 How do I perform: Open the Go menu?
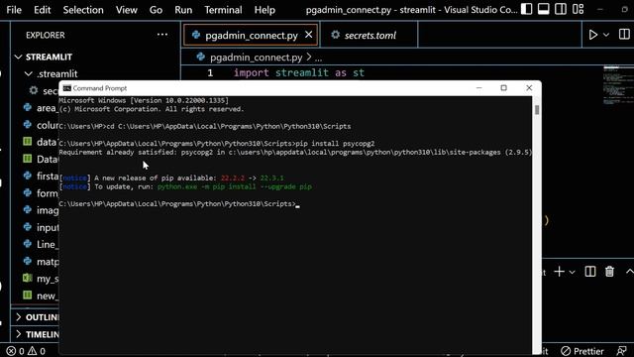pyautogui.click(x=156, y=10)
